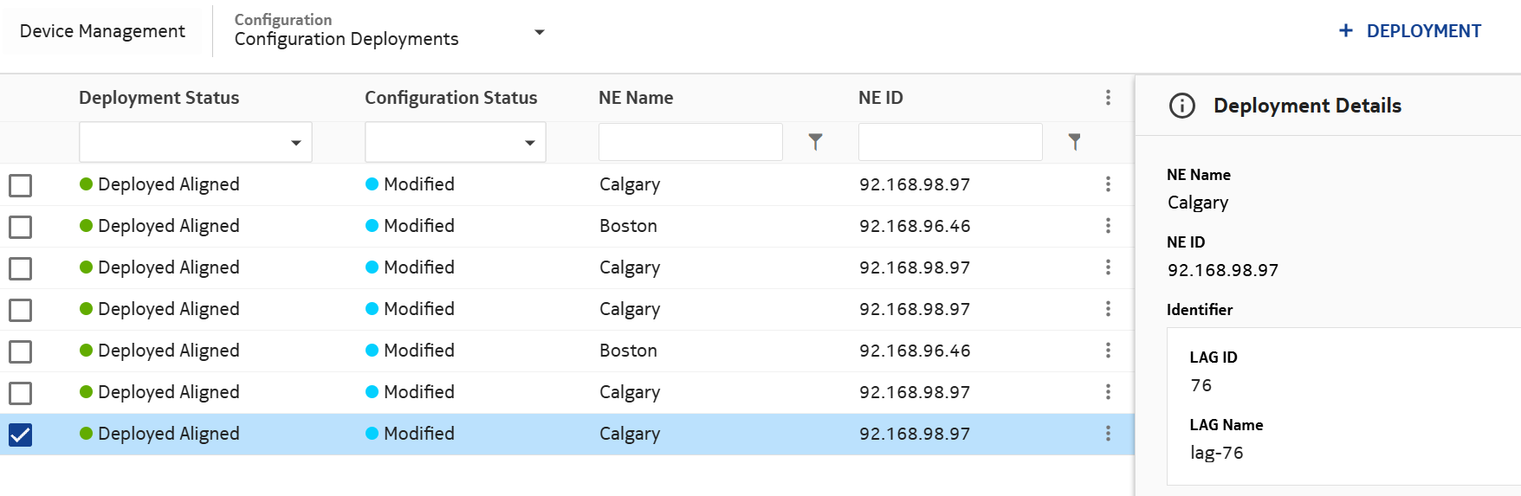Open column options menu in table header
The width and height of the screenshot is (1521, 496).
pyautogui.click(x=1108, y=98)
